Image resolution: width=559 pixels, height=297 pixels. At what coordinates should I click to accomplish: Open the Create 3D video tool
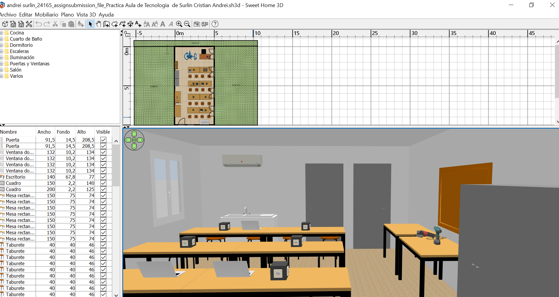205,24
